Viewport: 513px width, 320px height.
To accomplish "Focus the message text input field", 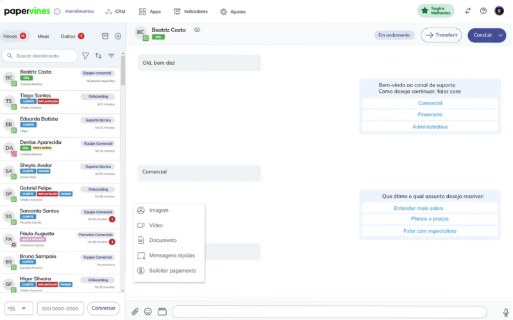I will [x=330, y=312].
